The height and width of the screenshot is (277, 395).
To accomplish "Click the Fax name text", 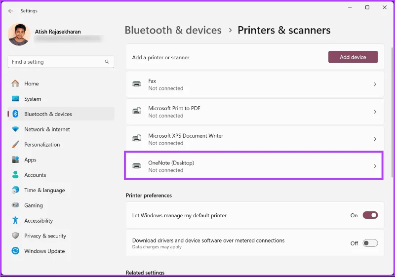I will click(152, 81).
